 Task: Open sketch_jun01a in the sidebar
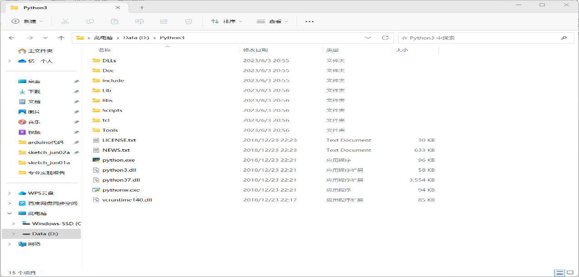pos(49,163)
